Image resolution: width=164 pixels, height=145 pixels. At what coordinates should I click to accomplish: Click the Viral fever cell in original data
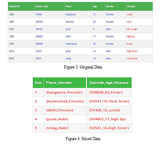click(x=139, y=58)
